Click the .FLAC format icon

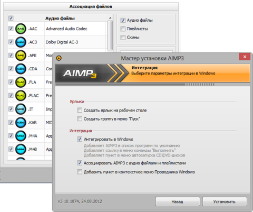tap(21, 96)
